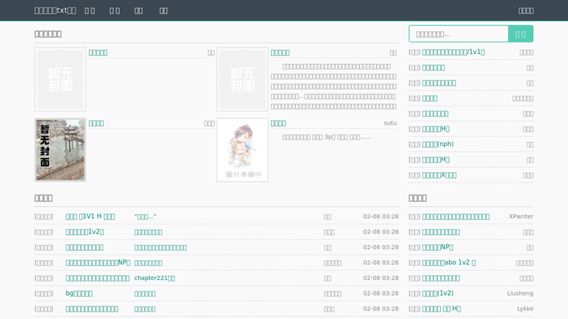The image size is (568, 319).
Task: Open the blank cover beside the long description
Action: pyautogui.click(x=242, y=79)
